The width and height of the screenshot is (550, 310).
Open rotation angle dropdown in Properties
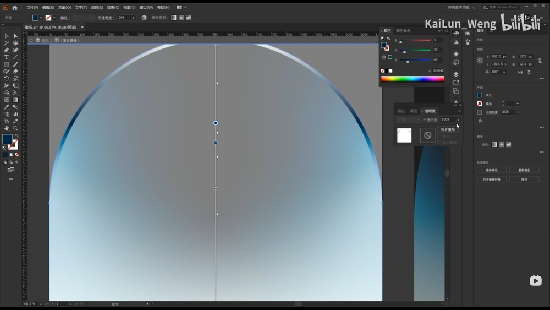504,72
